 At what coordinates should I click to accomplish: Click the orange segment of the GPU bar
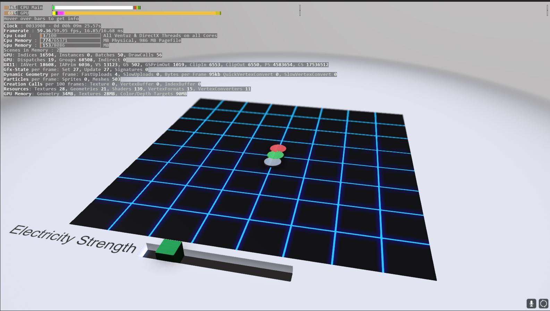coord(139,13)
